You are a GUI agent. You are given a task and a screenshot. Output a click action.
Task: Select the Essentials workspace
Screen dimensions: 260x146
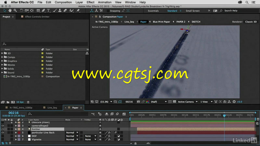[x=153, y=11]
